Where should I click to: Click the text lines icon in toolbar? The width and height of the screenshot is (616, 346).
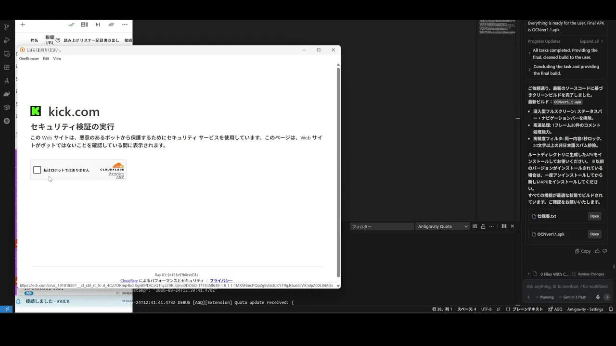point(111,25)
